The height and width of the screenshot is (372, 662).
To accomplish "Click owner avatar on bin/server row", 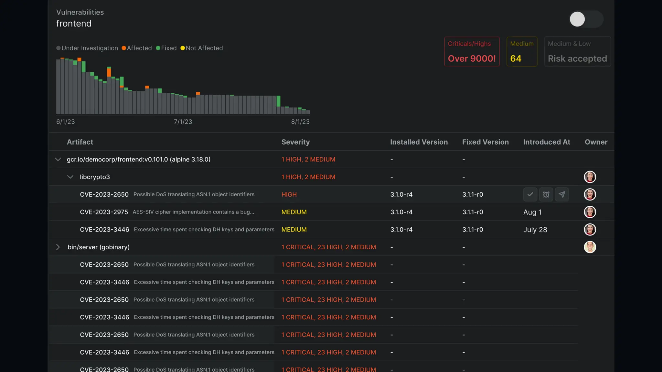I will click(590, 247).
